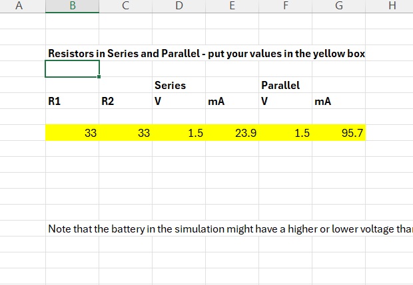This screenshot has width=413, height=285.
Task: Click the Series voltage cell showing 1.5
Action: tap(179, 133)
